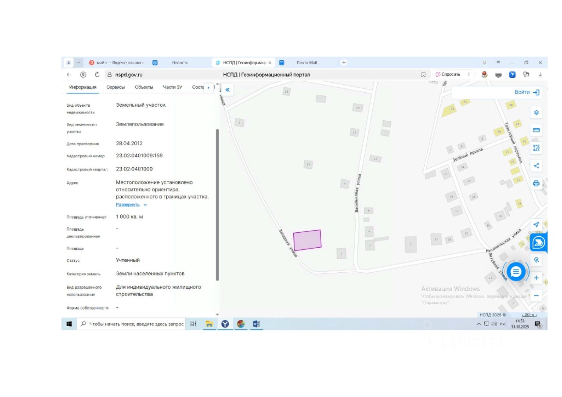Open Task View on the taskbar
The width and height of the screenshot is (562, 397).
(x=193, y=324)
